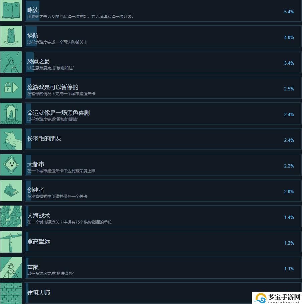The height and width of the screenshot is (304, 302).
Task: Click the brick wall icon for 建筑大师
Action: pos(11,293)
